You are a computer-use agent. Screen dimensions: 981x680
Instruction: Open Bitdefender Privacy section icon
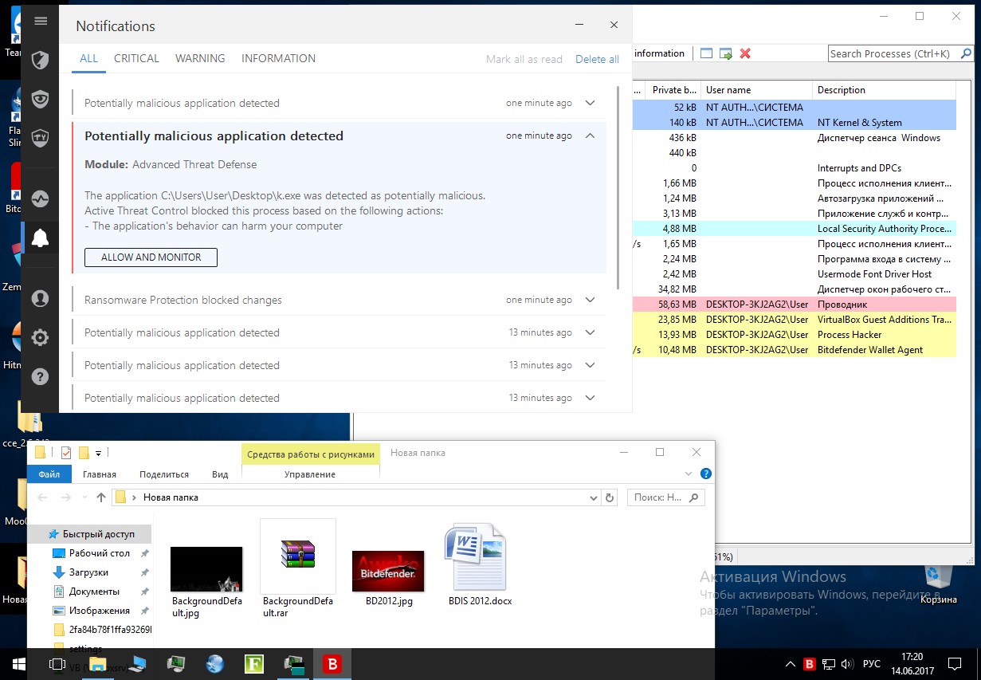click(40, 99)
